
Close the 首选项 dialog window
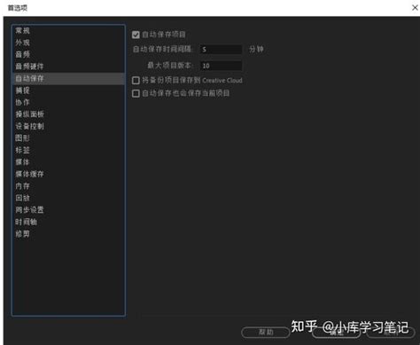(x=415, y=8)
